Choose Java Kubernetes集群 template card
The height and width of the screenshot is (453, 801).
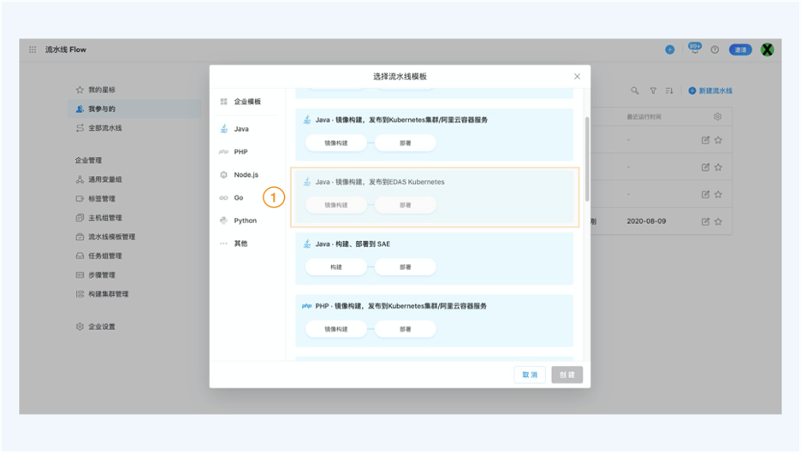tap(434, 135)
